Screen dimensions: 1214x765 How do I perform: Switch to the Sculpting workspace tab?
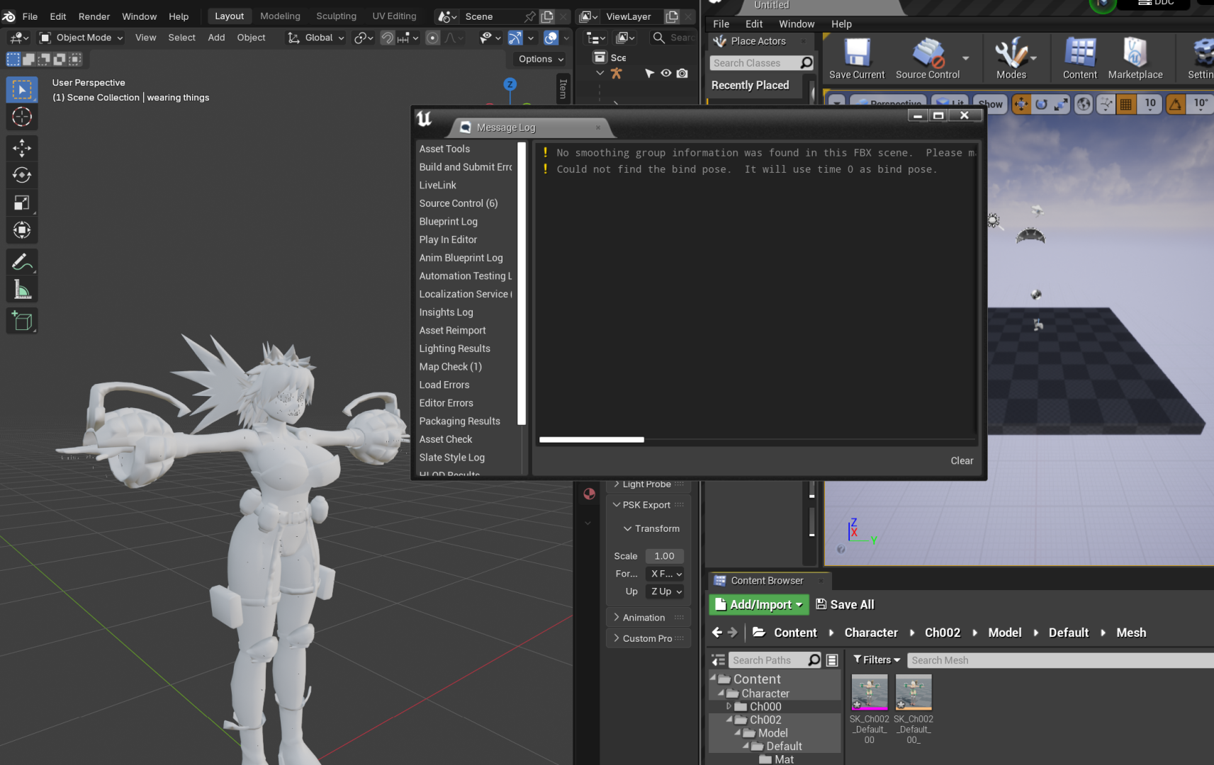click(336, 16)
